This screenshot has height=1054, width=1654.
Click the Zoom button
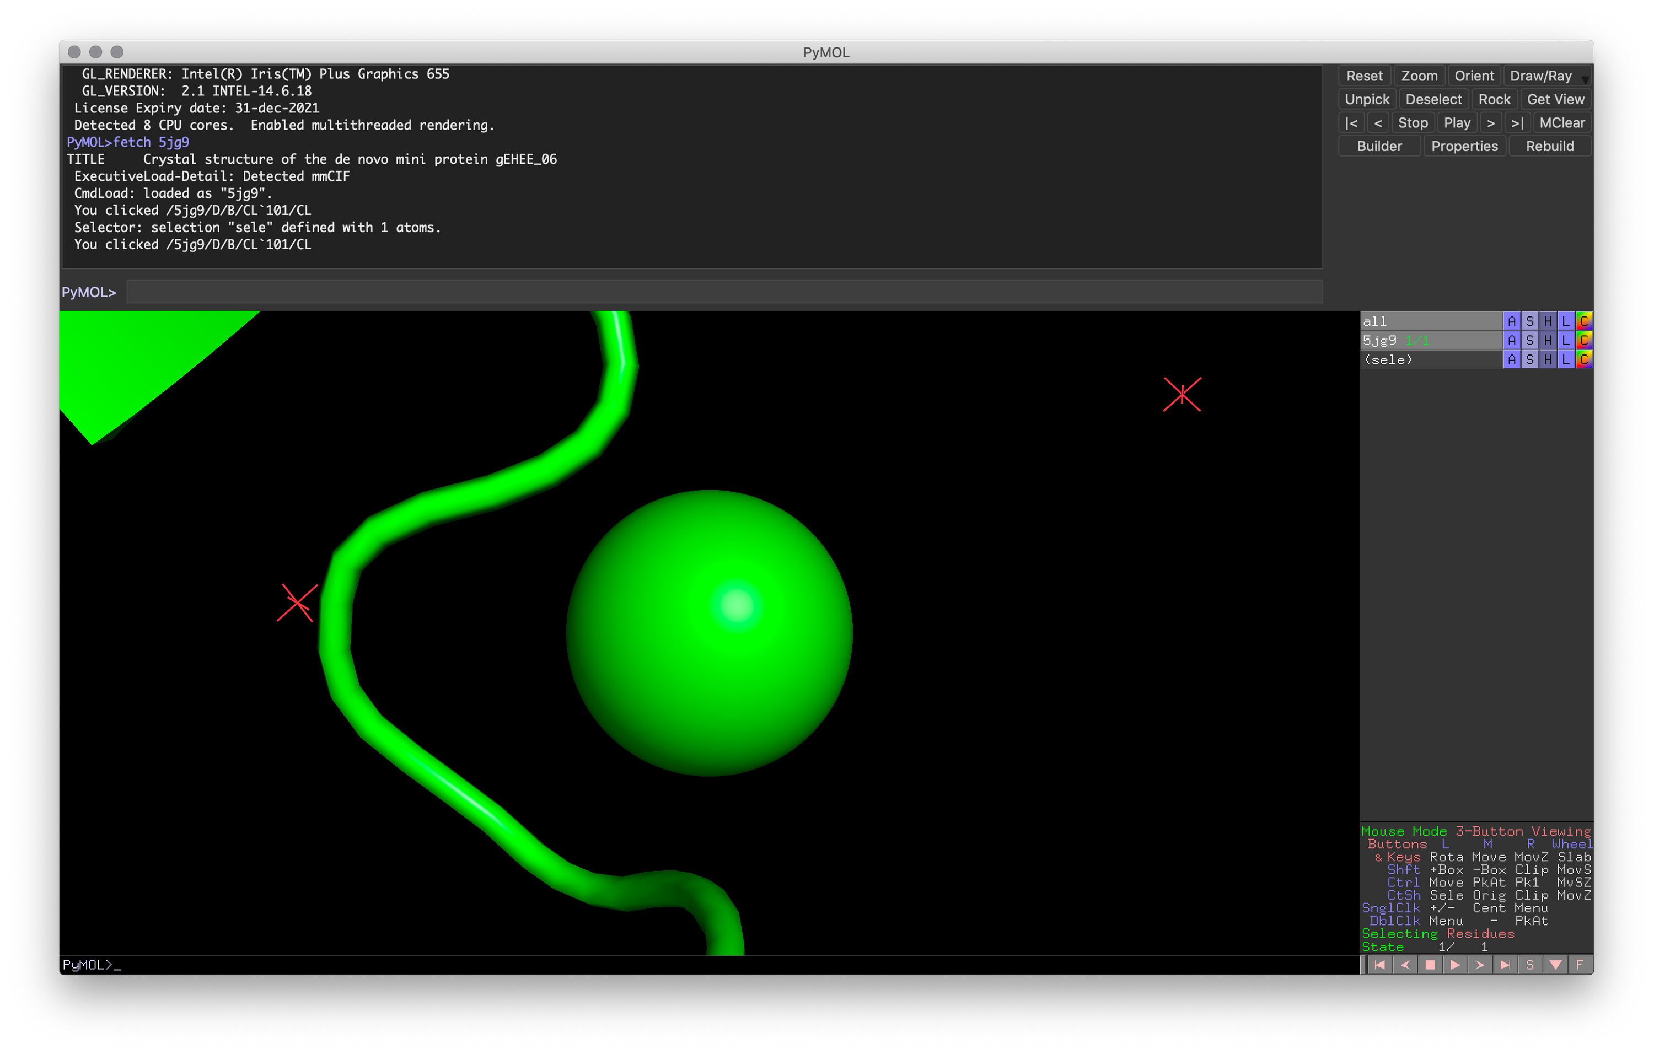[1419, 76]
